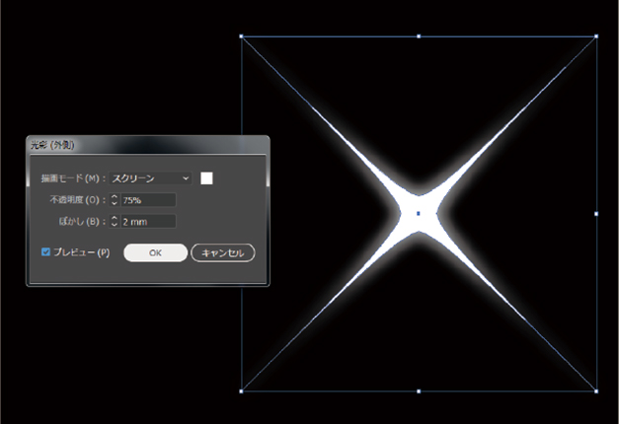Click the bottom-right bounding box handle
The width and height of the screenshot is (619, 424).
(596, 391)
